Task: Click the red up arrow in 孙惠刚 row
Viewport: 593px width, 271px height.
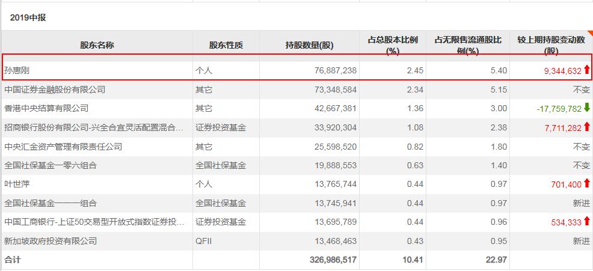Action: 586,70
